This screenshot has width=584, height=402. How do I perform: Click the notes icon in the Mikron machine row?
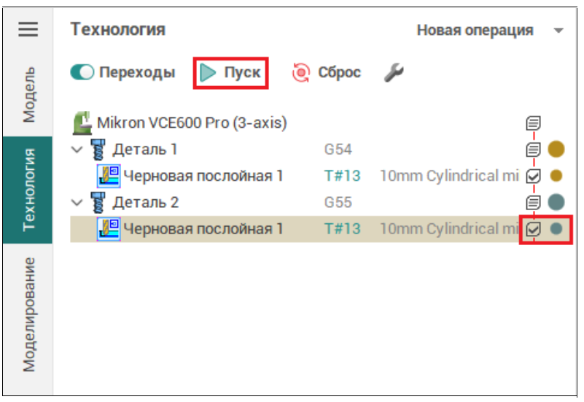533,123
